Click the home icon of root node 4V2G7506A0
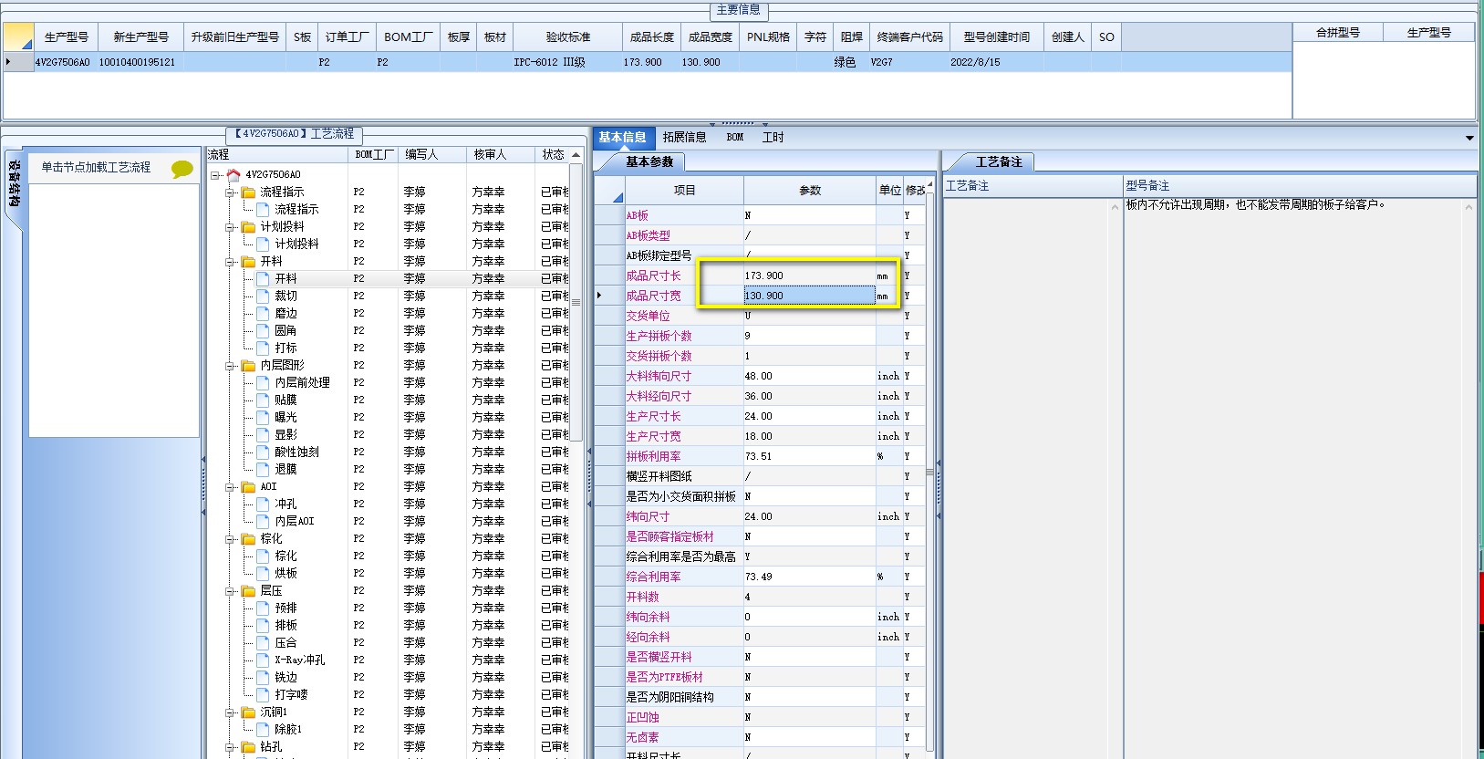This screenshot has width=1484, height=759. 233,174
